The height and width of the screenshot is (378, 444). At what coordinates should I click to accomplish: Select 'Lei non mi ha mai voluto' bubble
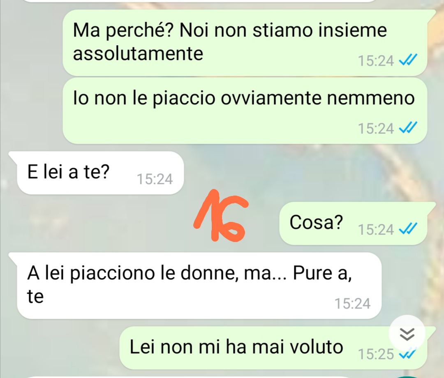tap(277, 348)
